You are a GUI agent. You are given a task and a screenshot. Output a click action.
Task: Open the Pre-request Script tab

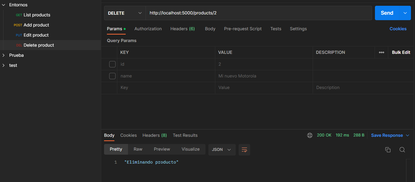click(x=243, y=29)
